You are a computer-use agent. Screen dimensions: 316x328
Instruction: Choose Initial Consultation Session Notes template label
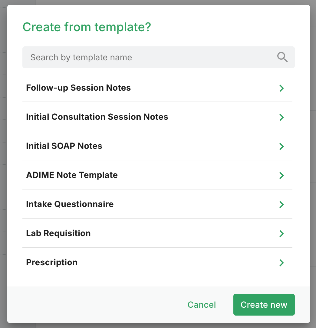[97, 117]
